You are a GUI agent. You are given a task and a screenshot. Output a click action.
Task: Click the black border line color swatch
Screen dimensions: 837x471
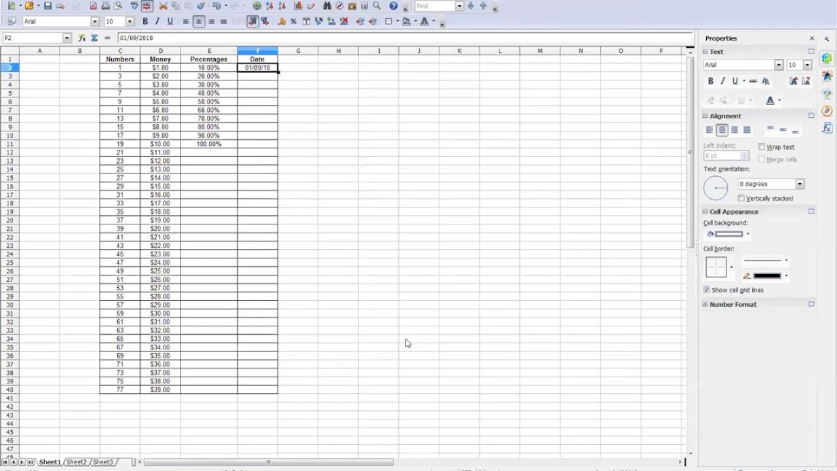pos(767,276)
